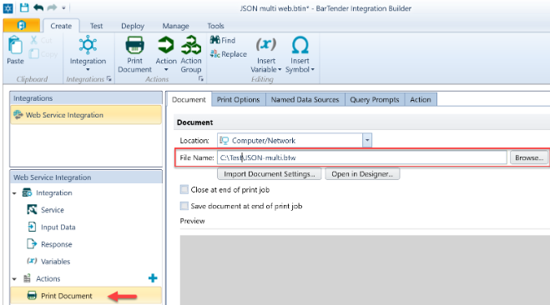Switch to the Manage ribbon tab

click(175, 26)
